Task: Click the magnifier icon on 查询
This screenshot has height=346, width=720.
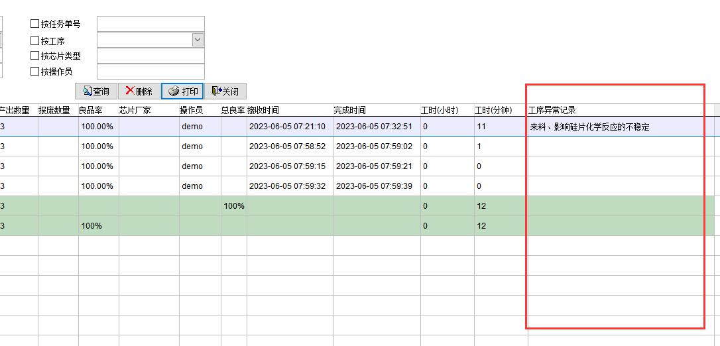Action: 87,91
